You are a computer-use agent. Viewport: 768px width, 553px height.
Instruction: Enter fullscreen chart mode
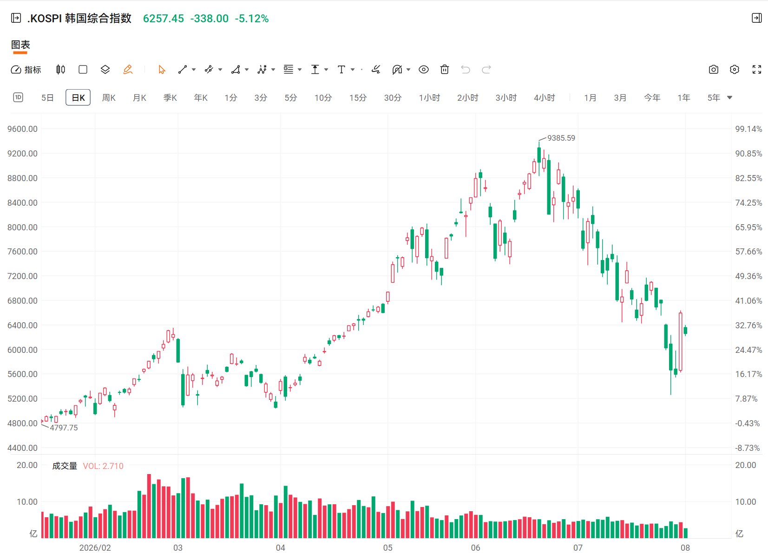[757, 70]
